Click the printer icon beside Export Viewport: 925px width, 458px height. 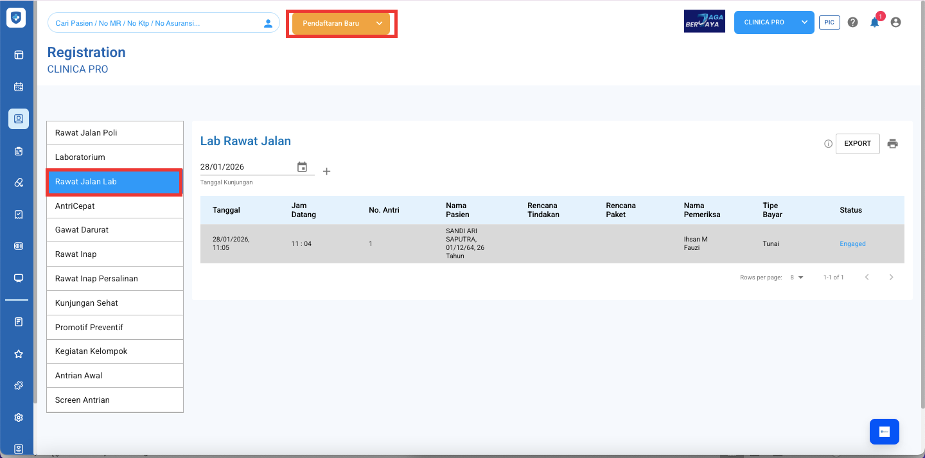(892, 144)
